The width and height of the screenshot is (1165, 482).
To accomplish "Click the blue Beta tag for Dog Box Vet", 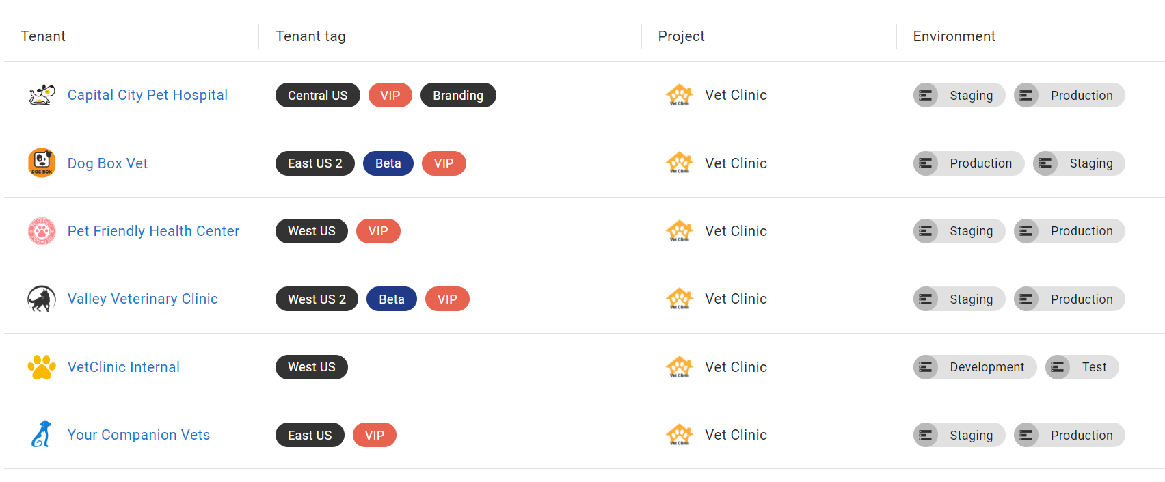I will (x=388, y=163).
